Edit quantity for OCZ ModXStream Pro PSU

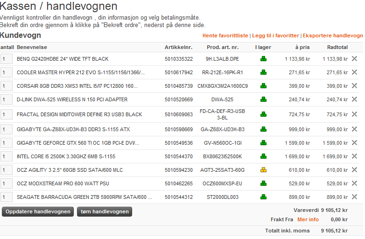coord(6,183)
